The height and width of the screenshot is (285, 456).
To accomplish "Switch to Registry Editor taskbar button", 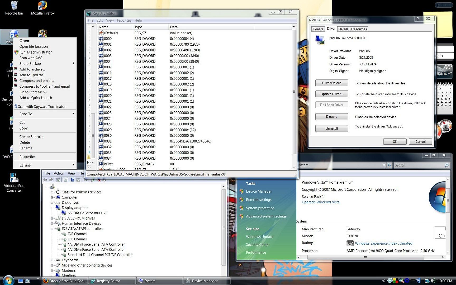I will pos(112,281).
